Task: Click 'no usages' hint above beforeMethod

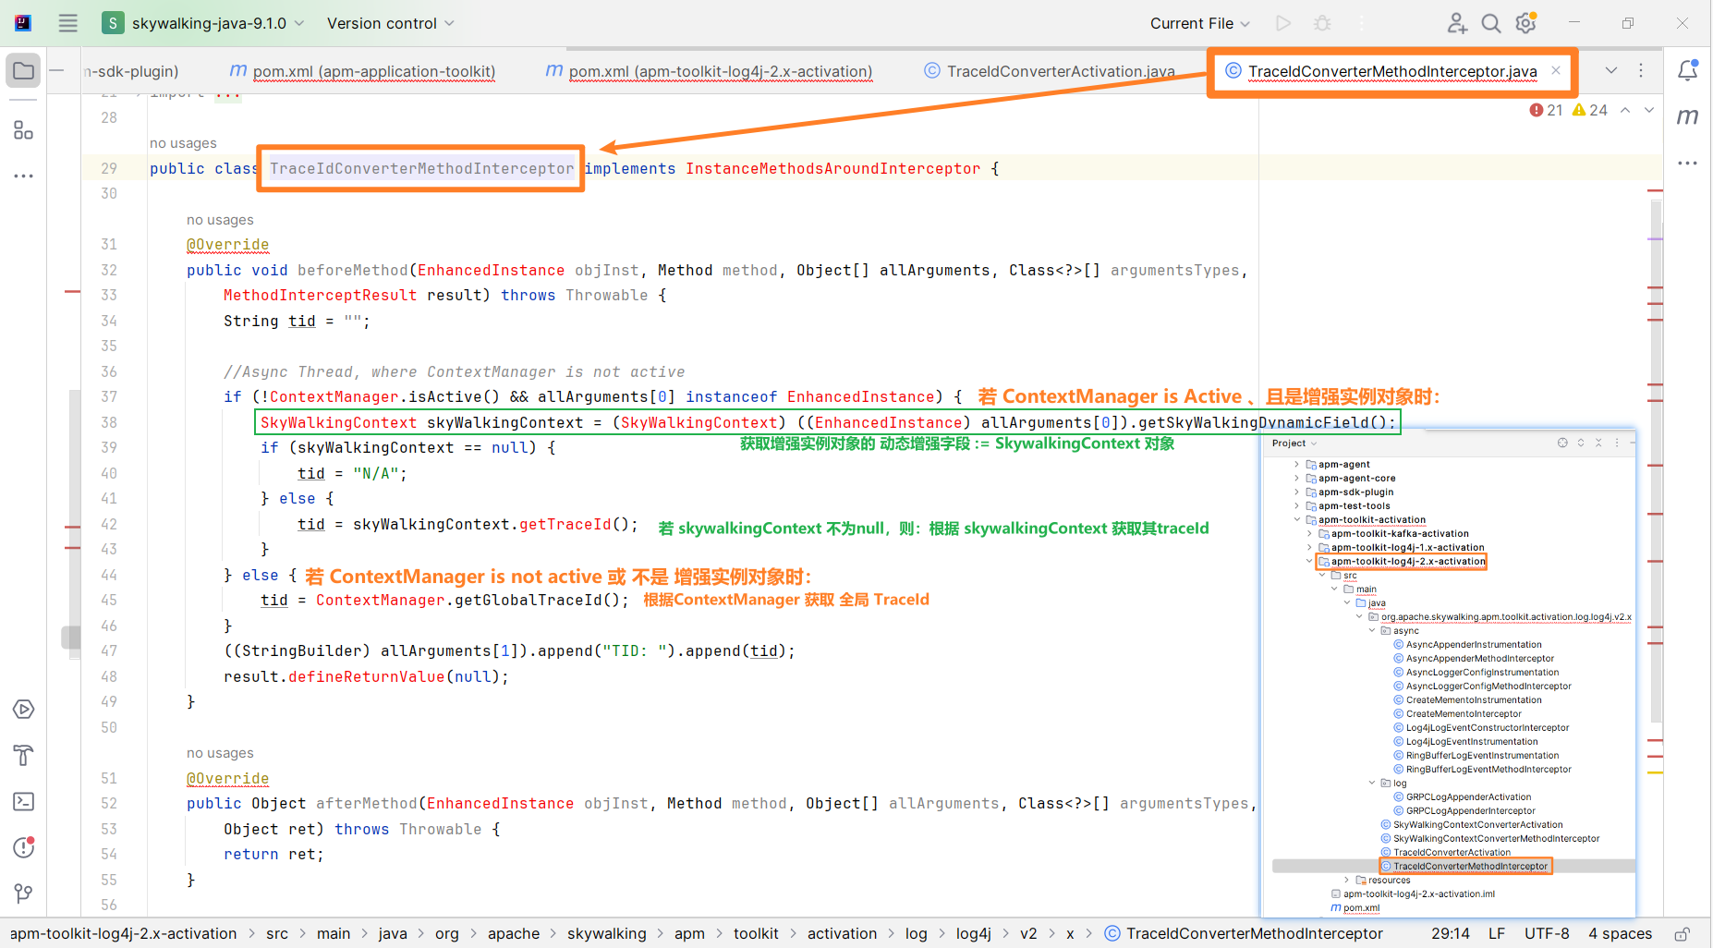Action: (x=220, y=220)
